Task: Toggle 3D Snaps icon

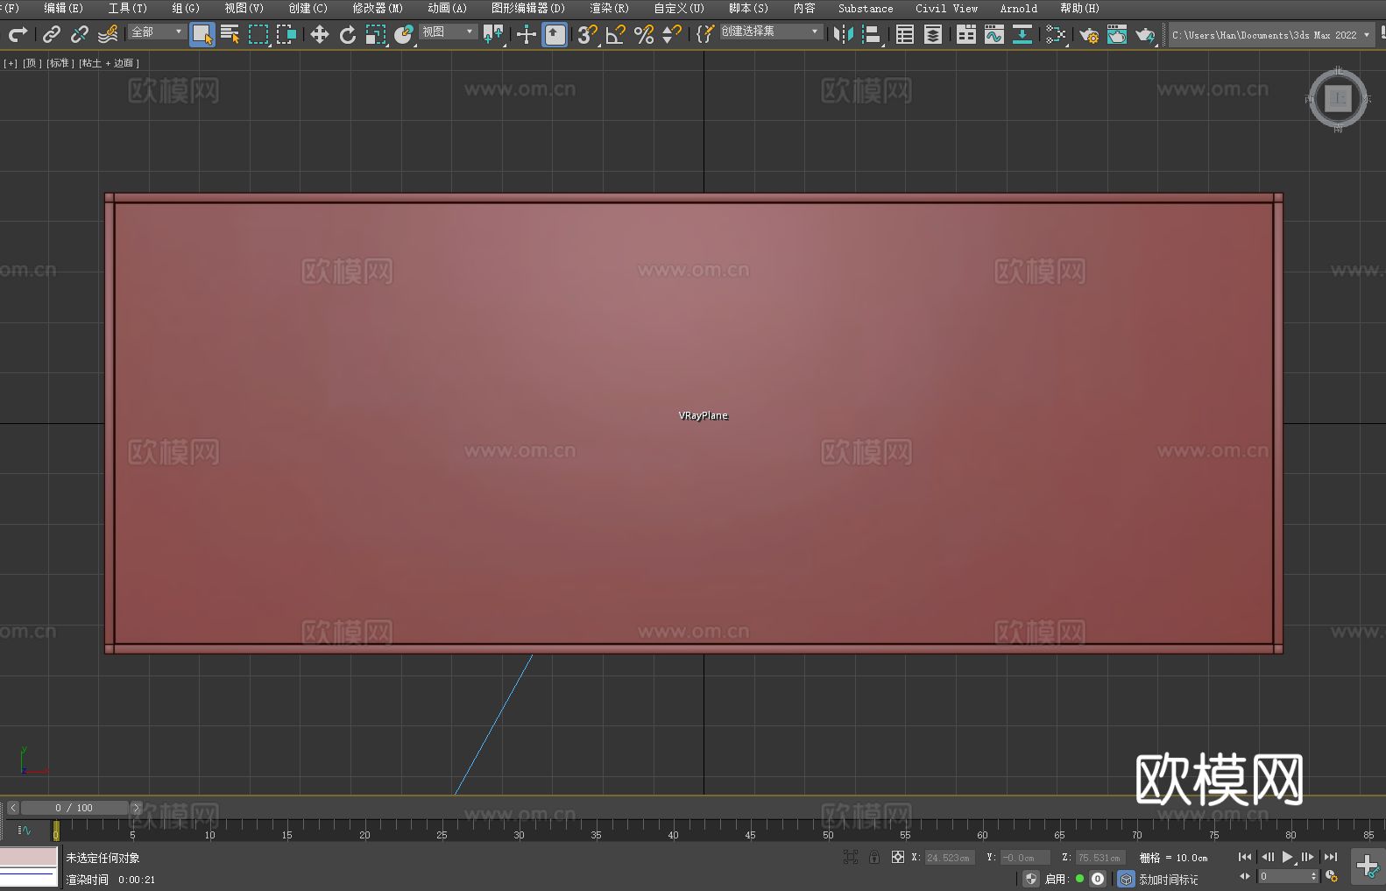Action: pyautogui.click(x=587, y=34)
